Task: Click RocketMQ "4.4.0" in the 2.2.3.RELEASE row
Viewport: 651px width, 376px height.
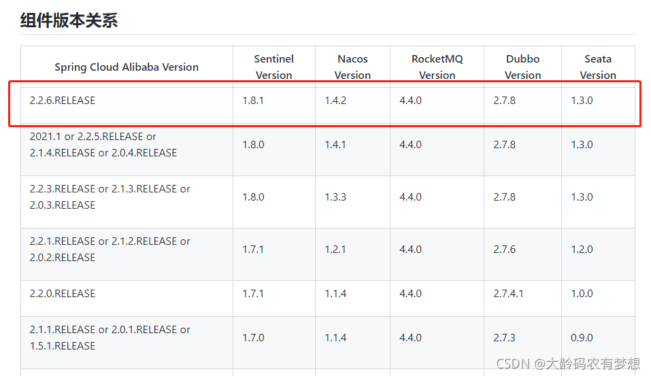Action: click(410, 197)
